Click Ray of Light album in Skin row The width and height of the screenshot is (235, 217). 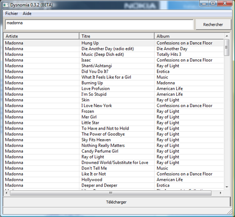click(168, 100)
